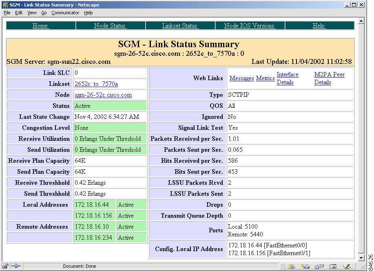Open M2PA Peer Details web link
374x271 pixels.
point(329,78)
